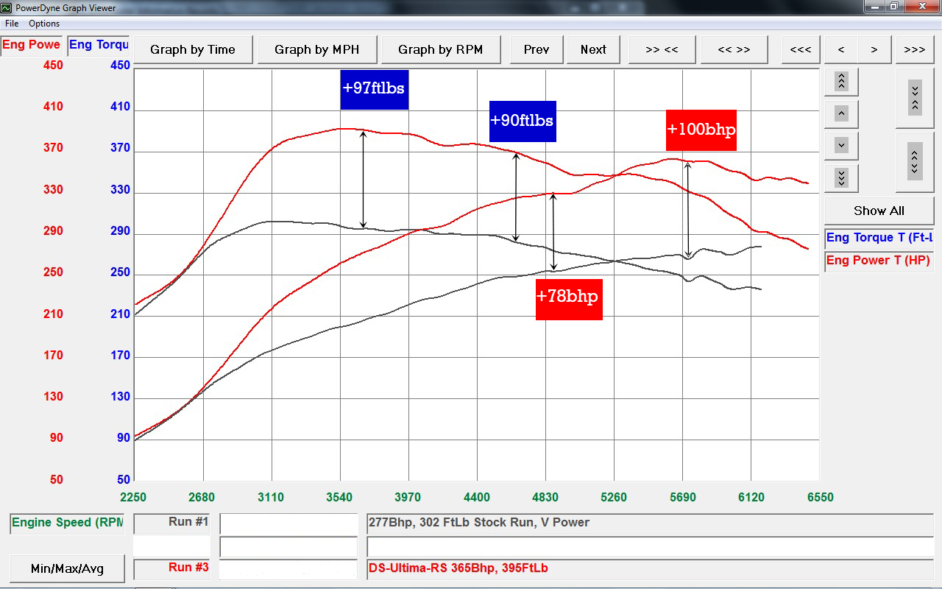Screen dimensions: 942x589
Task: Select the Eng Power T (HP) legend entry
Action: click(879, 261)
